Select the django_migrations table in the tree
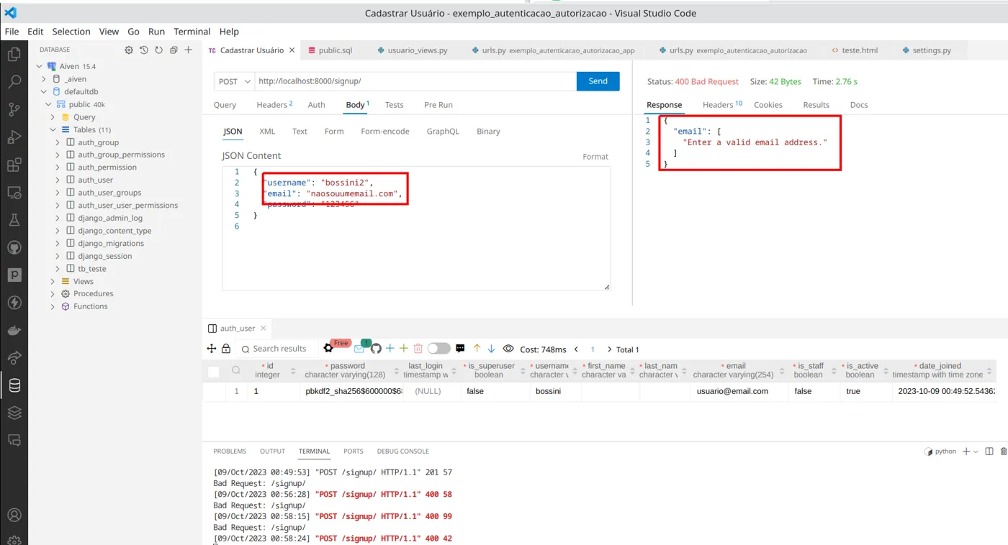1008x545 pixels. (x=111, y=244)
